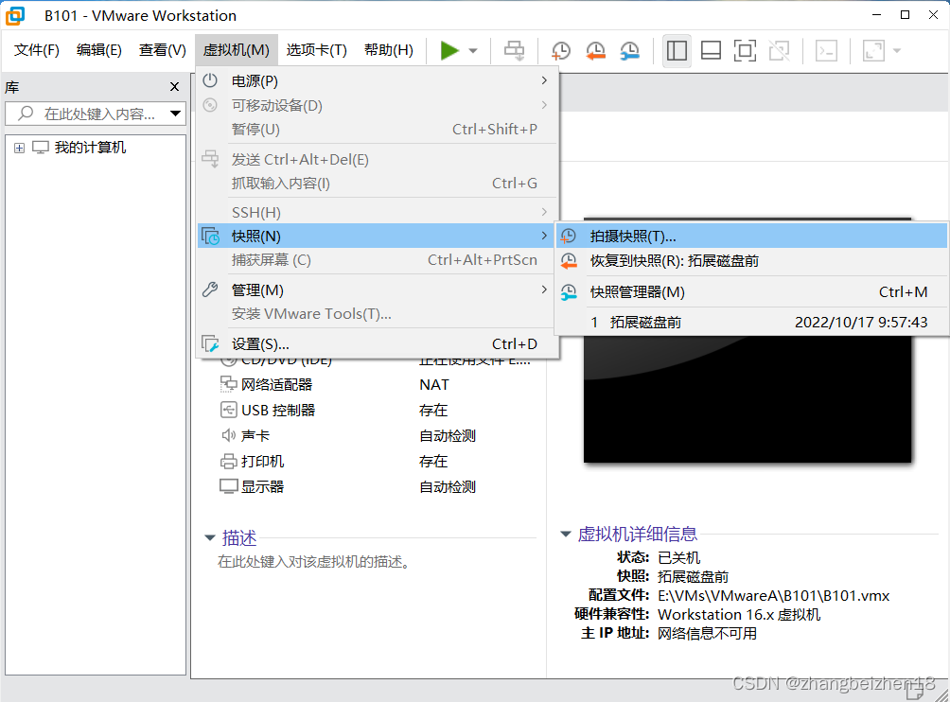
Task: Click the 网络适配器 network icon
Action: pyautogui.click(x=228, y=384)
